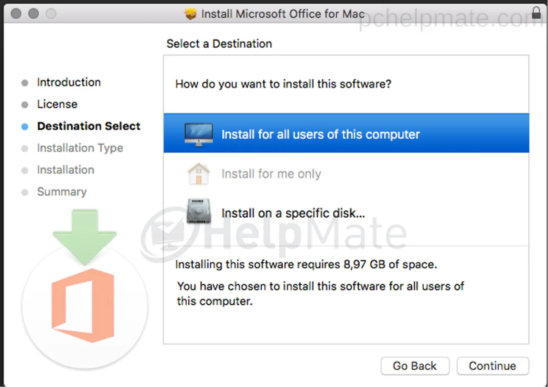
Task: Choose Install for me only option
Action: pyautogui.click(x=346, y=174)
